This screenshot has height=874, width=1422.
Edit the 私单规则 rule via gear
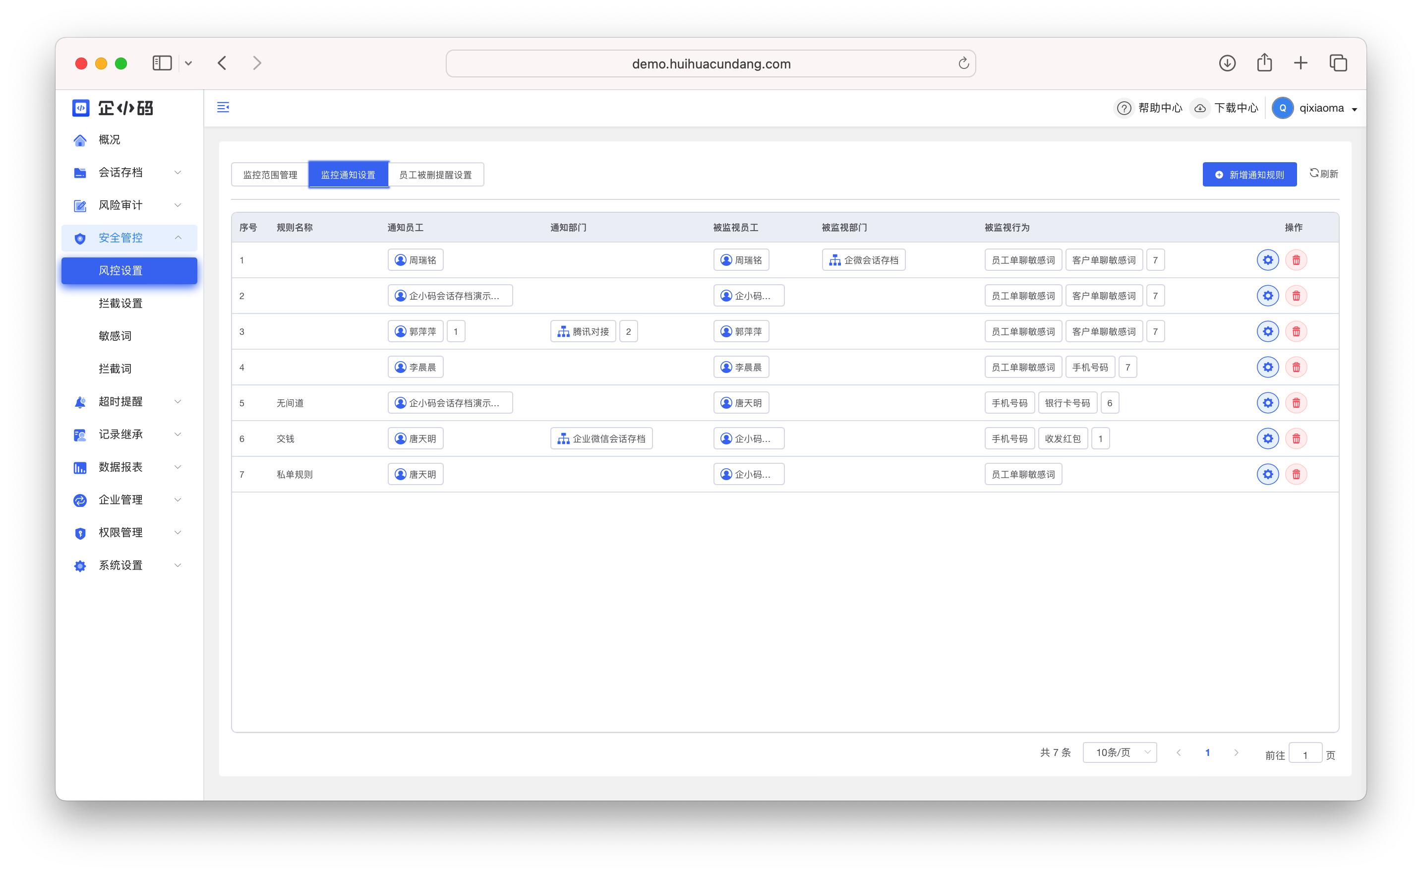[1267, 475]
